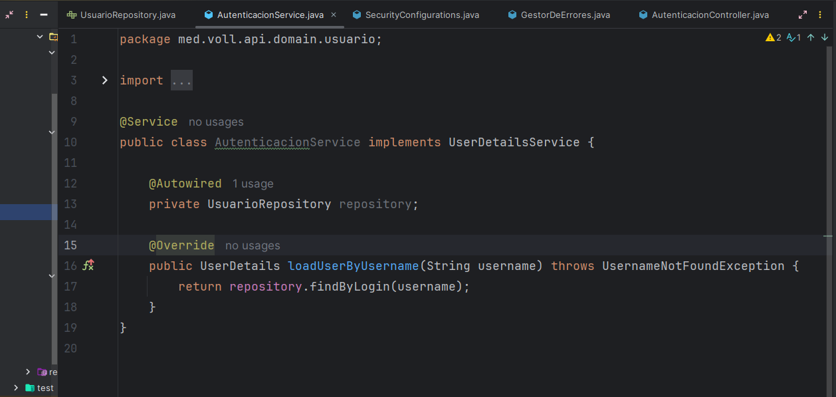Click findByLogin call on line 17
The width and height of the screenshot is (836, 397).
coord(350,287)
